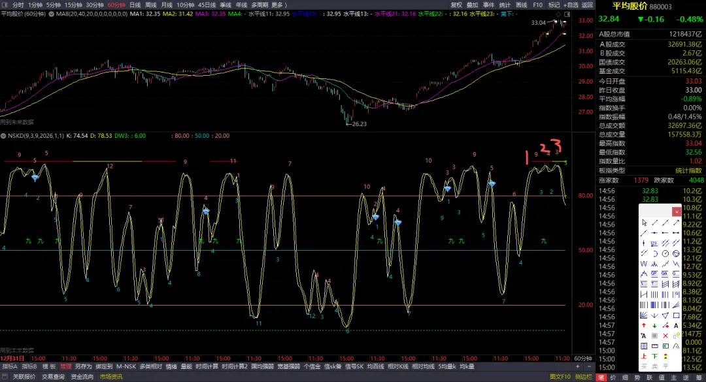This screenshot has width=706, height=382.
Task: Toggle the NSKD indicator circle marker
Action: [3, 136]
